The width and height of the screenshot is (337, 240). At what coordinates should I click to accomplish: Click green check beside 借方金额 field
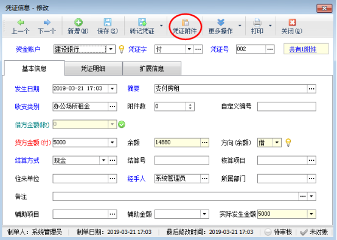click(x=122, y=124)
